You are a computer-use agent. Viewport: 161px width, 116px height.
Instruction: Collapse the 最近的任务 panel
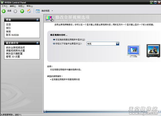pos(37,43)
